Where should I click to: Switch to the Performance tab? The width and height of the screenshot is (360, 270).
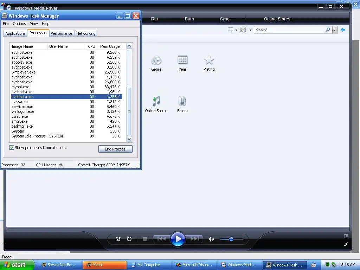point(61,33)
